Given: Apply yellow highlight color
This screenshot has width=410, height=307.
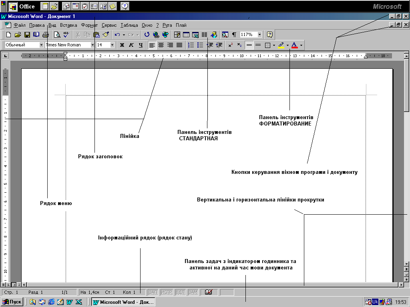Looking at the screenshot, I should 281,45.
